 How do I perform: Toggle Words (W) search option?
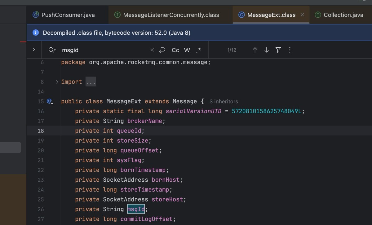pos(187,50)
